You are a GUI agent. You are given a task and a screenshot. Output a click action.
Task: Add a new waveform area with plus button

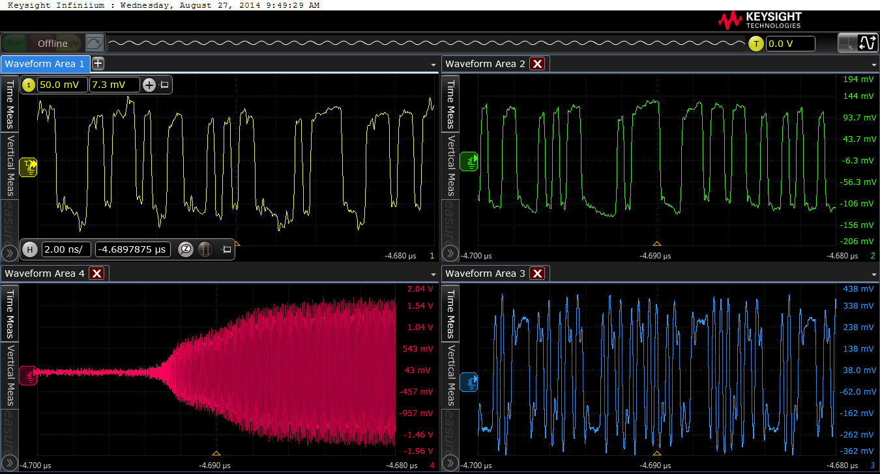pyautogui.click(x=98, y=63)
